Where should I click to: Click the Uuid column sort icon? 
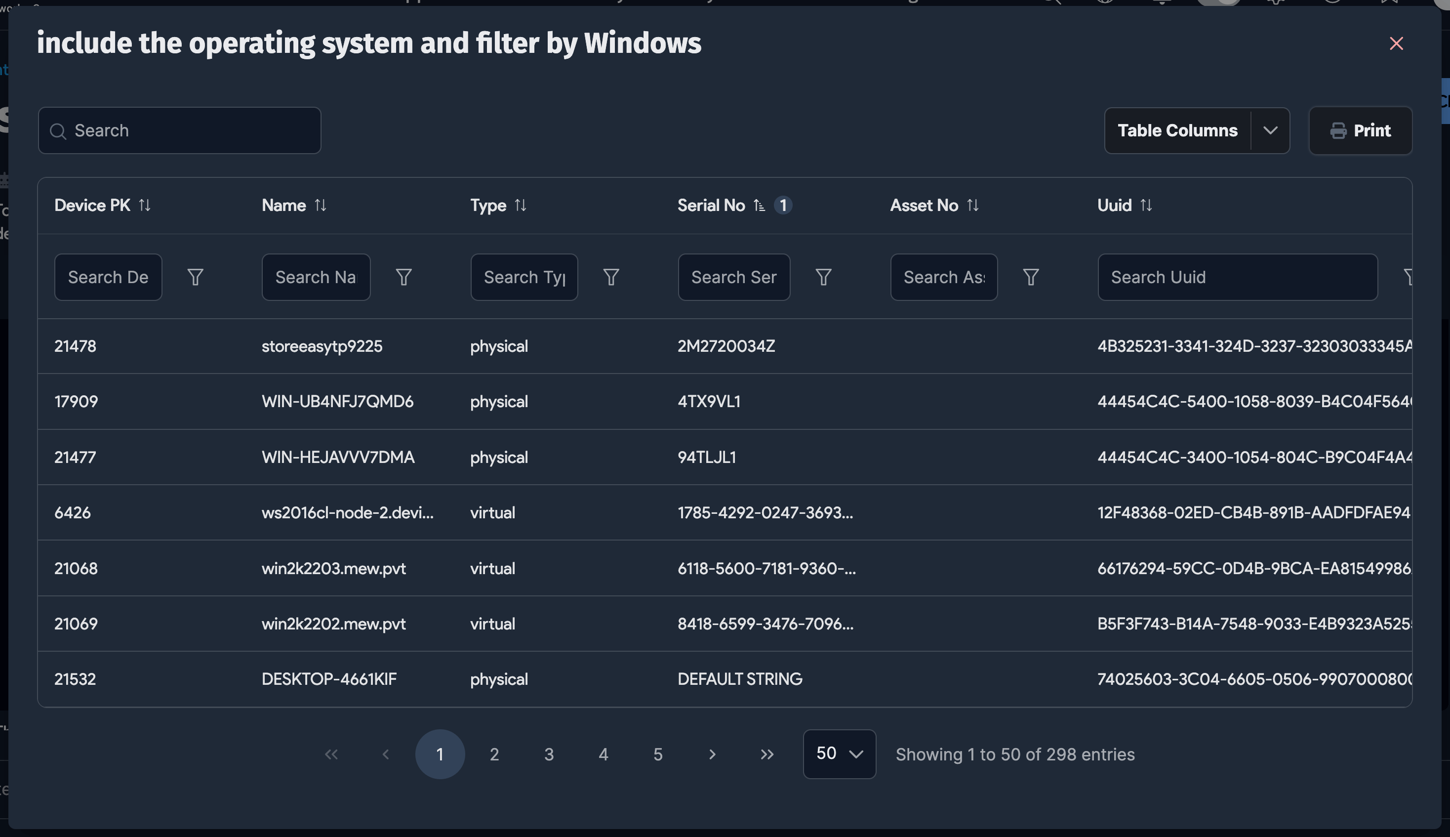[x=1146, y=205]
